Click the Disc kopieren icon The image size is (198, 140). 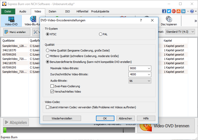click(168, 19)
